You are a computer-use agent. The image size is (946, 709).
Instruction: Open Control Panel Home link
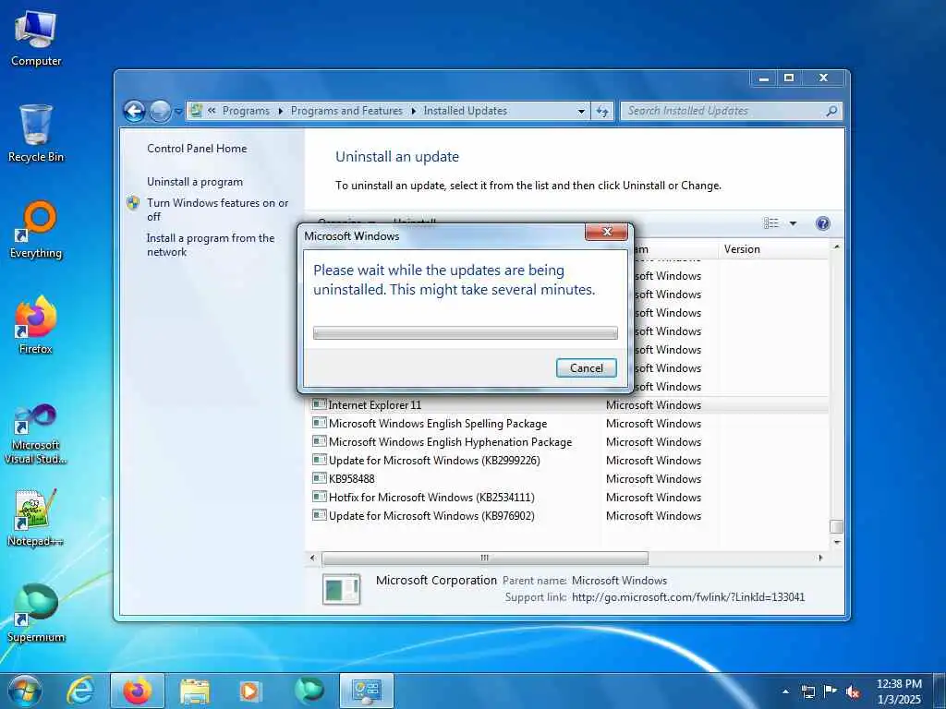point(197,149)
